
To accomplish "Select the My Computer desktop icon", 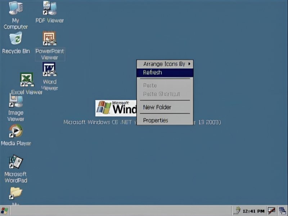I will pyautogui.click(x=16, y=8).
